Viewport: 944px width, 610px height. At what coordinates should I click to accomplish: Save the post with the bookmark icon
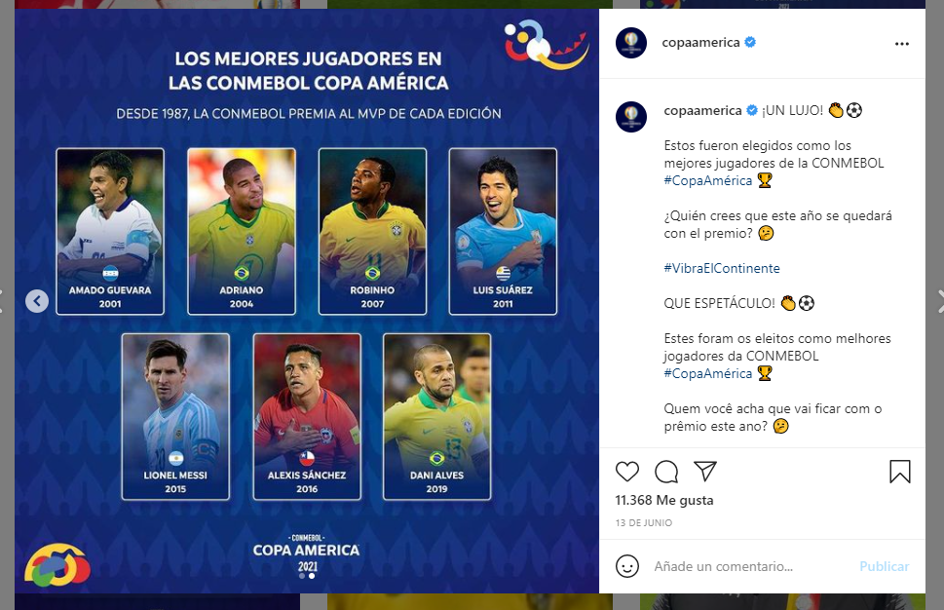click(900, 472)
